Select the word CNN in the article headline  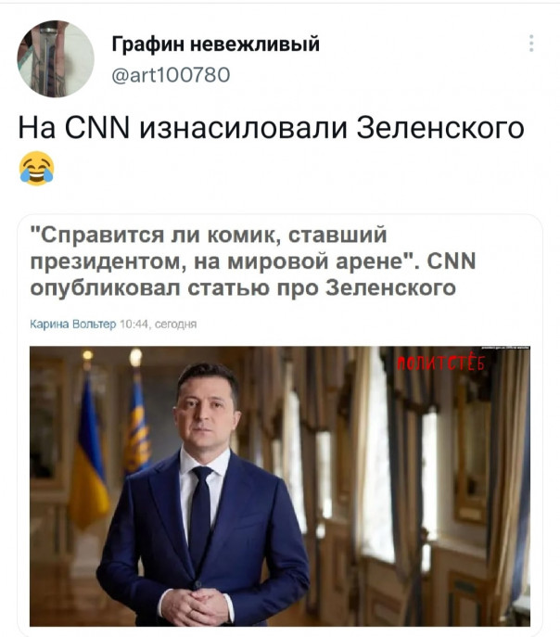coord(452,261)
